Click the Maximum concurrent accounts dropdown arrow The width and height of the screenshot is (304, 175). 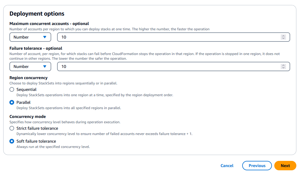point(45,37)
